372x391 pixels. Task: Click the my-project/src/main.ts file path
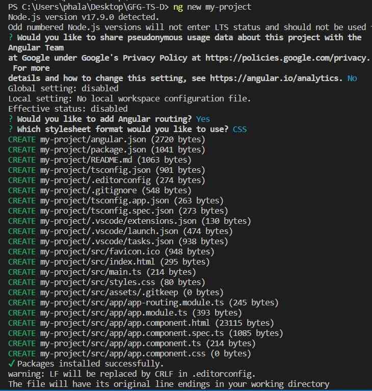tap(91, 272)
